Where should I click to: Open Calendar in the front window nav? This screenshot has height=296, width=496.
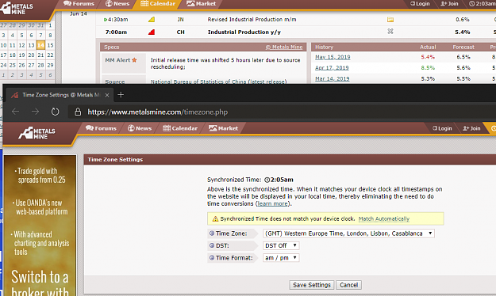tap(180, 128)
